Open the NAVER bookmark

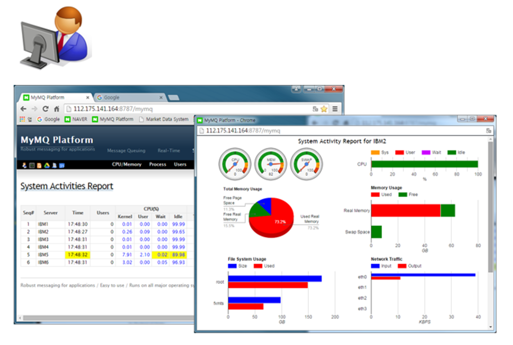pos(76,119)
